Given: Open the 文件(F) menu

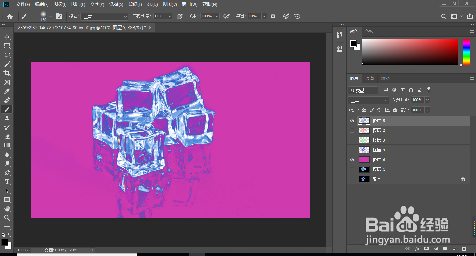Looking at the screenshot, I should pyautogui.click(x=23, y=4).
